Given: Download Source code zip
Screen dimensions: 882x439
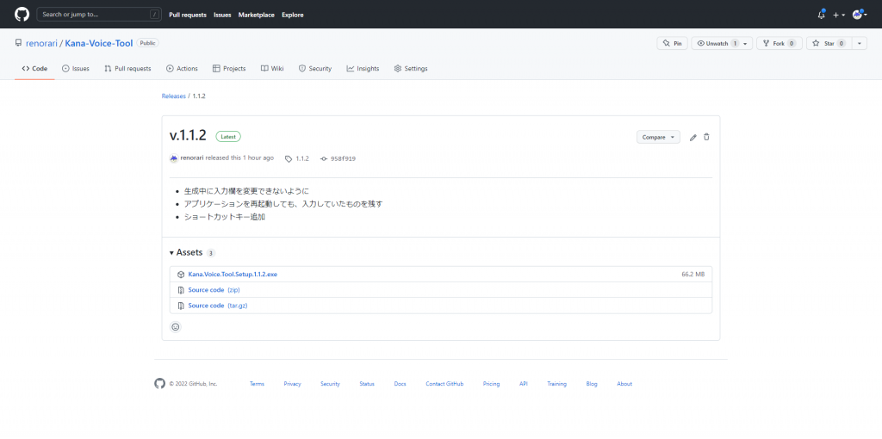Looking at the screenshot, I should 214,290.
